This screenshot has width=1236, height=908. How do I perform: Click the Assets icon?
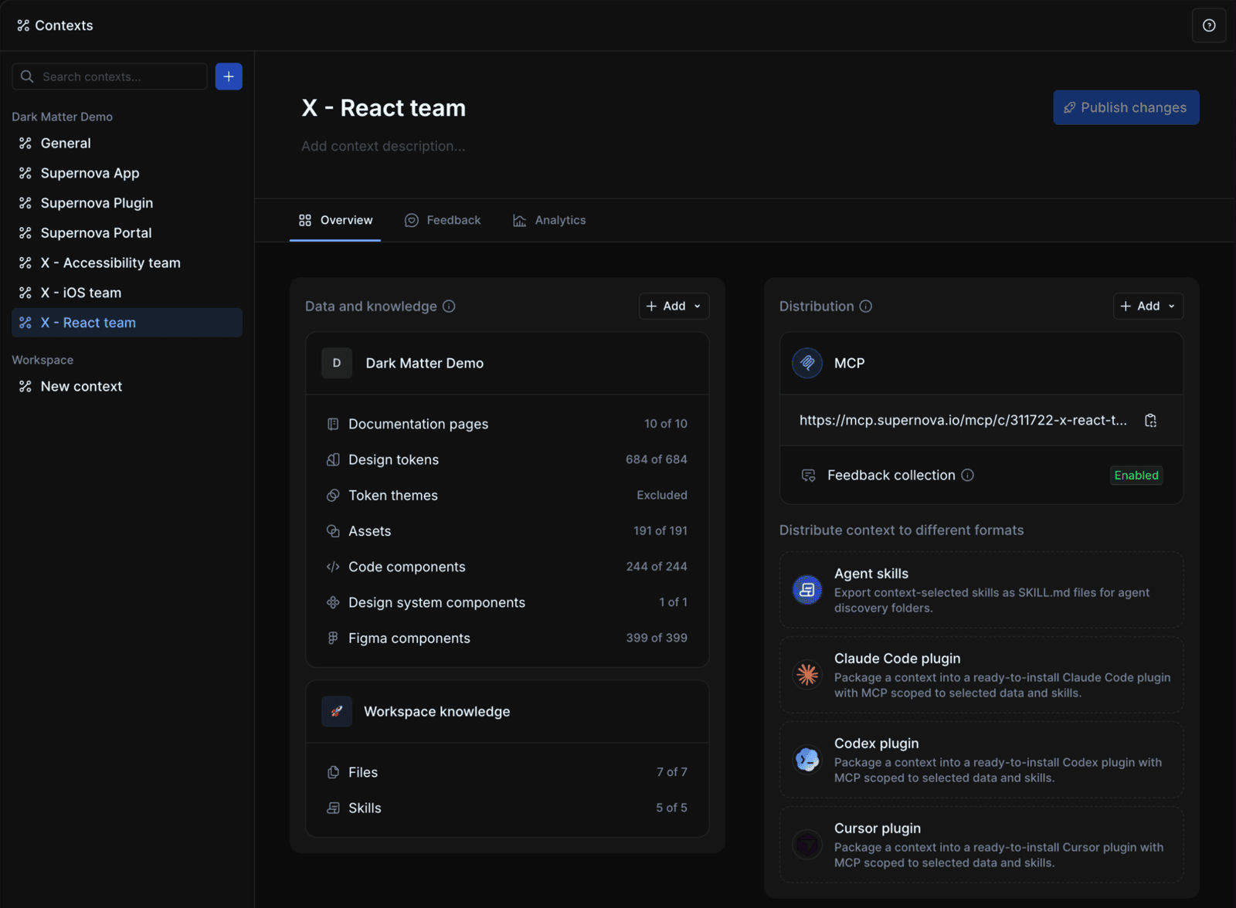pos(333,531)
